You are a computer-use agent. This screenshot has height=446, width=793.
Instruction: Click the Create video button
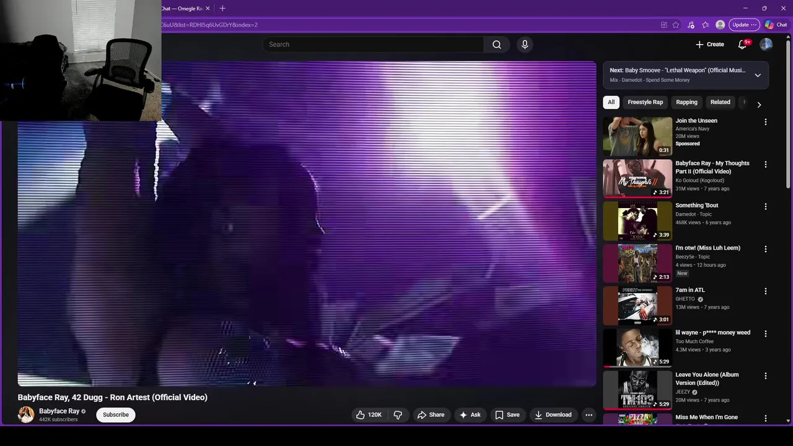tap(710, 44)
